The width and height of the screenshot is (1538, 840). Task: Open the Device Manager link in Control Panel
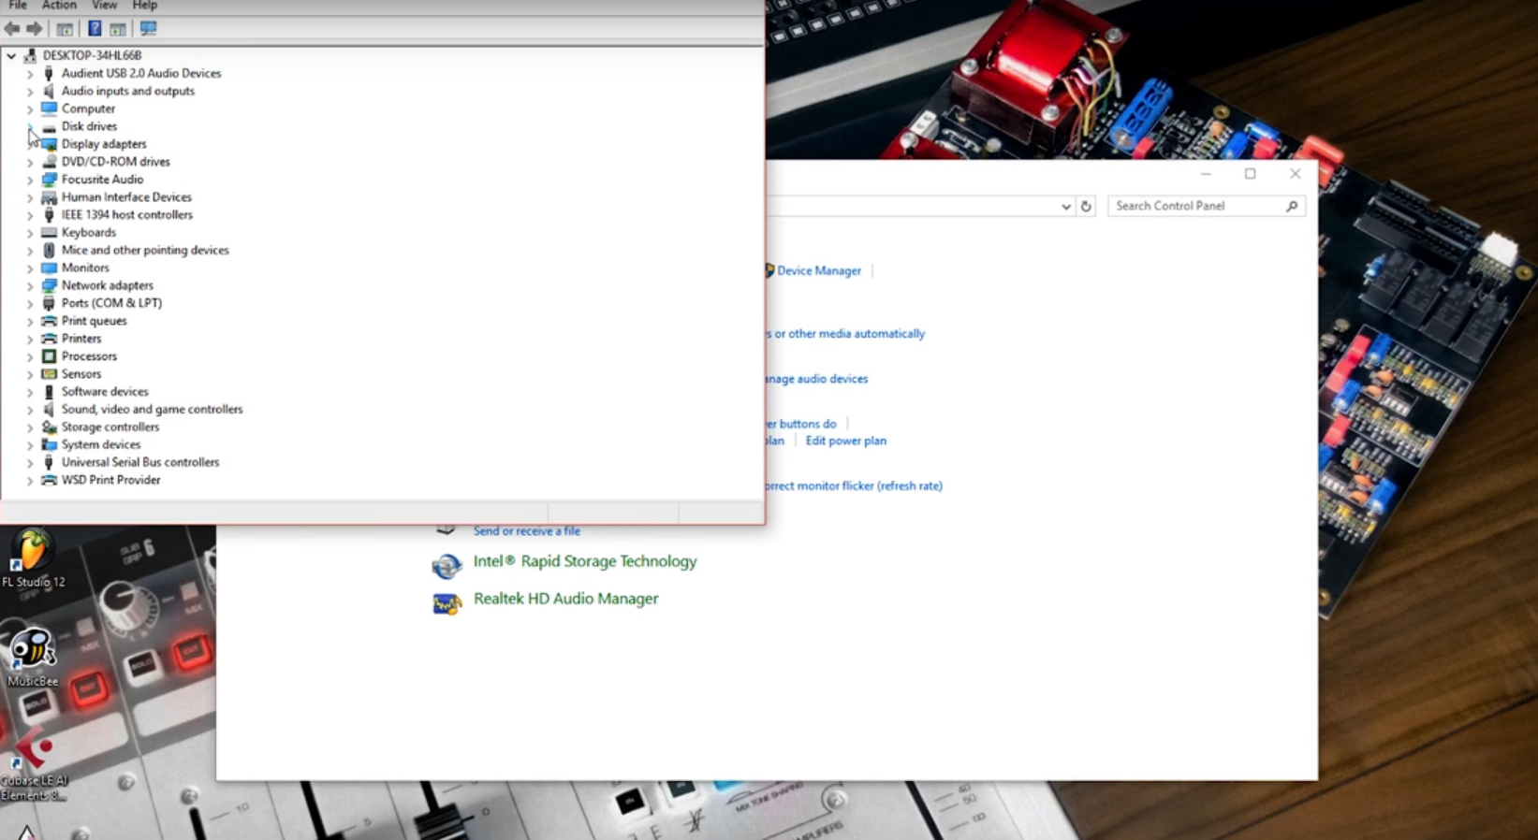tap(819, 270)
